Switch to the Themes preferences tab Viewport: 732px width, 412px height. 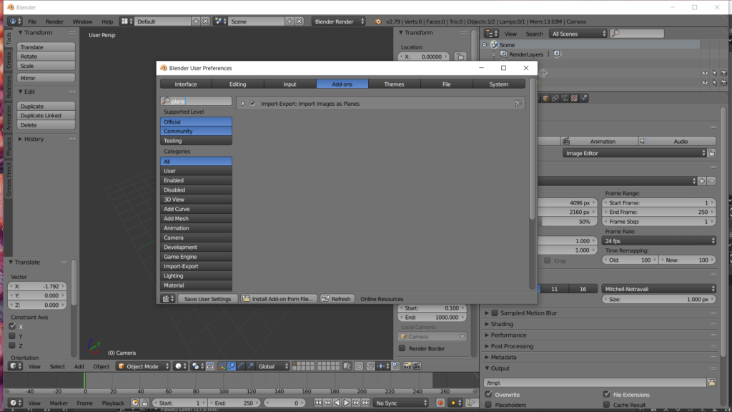[x=394, y=84]
